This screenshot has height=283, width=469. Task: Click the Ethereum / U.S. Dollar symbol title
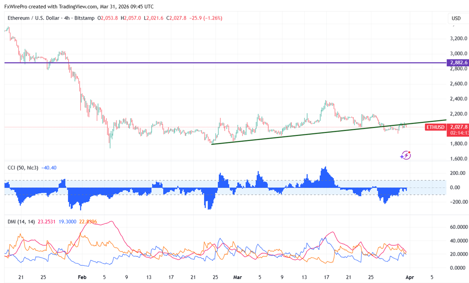tap(34, 18)
